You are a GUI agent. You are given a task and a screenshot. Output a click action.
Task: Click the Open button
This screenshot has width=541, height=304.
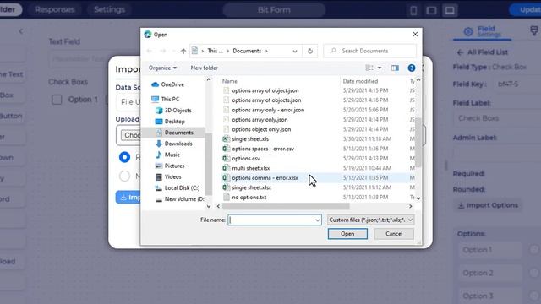coord(347,234)
